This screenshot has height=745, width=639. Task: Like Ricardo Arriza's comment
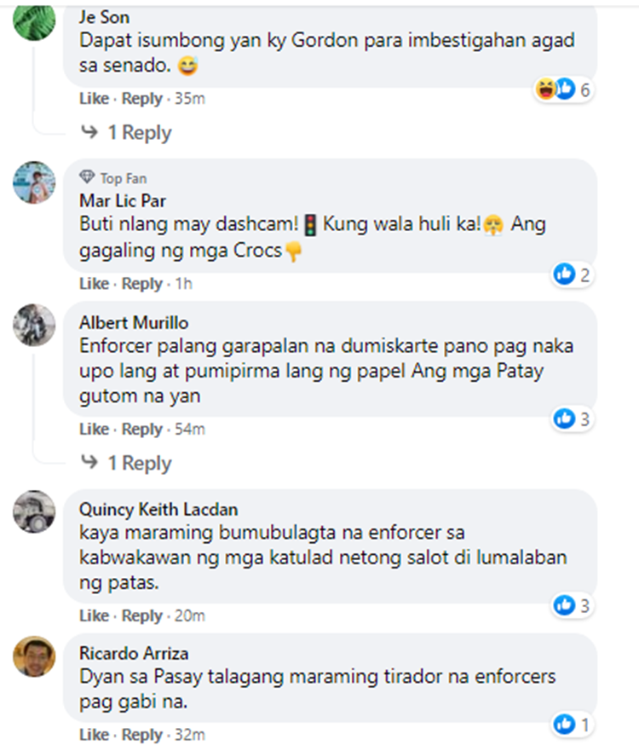(94, 735)
